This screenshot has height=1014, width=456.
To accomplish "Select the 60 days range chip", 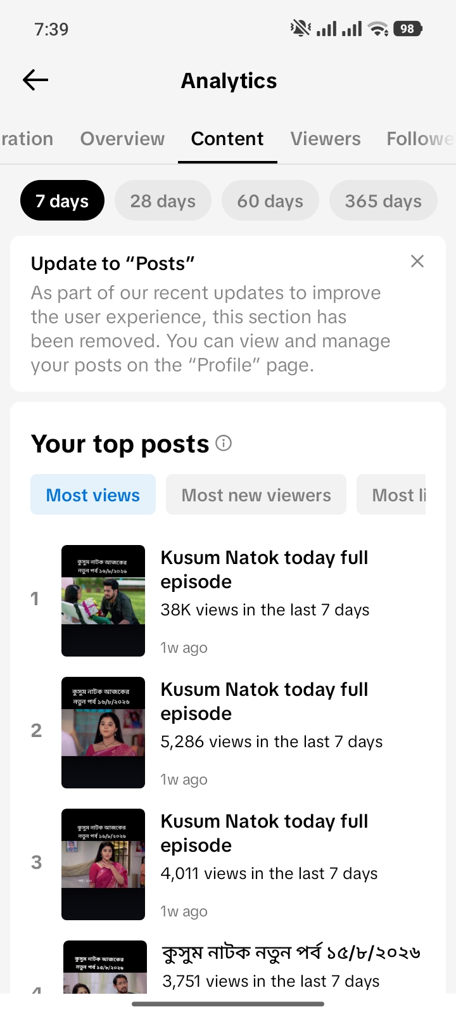I will (x=270, y=201).
